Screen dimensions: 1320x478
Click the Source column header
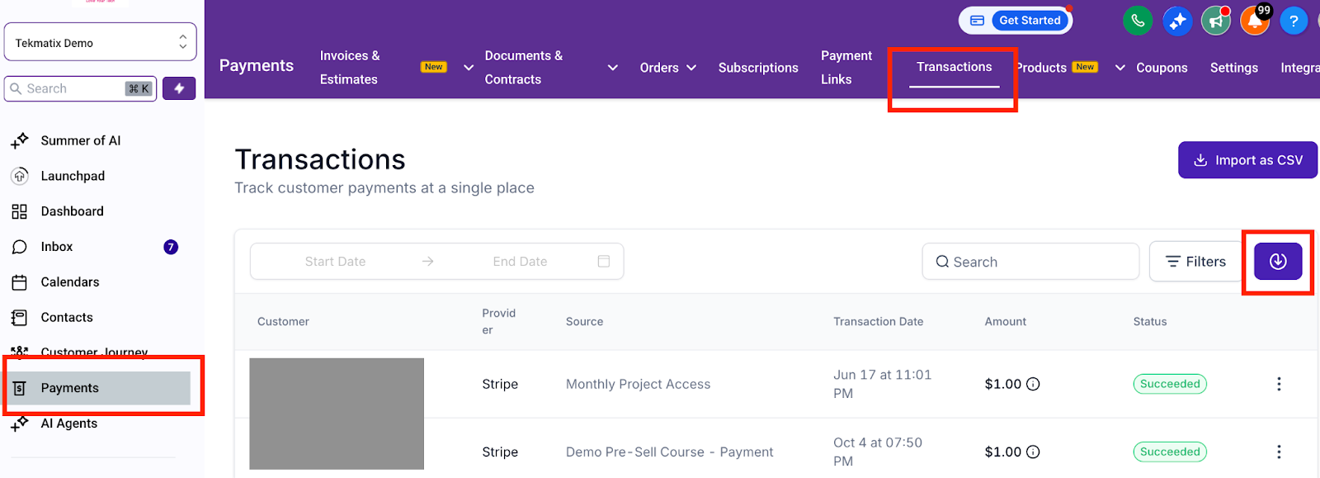[x=584, y=321]
